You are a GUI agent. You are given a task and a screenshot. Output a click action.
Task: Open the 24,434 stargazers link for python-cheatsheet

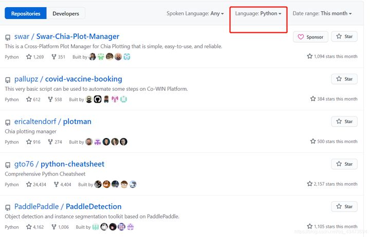coord(36,185)
